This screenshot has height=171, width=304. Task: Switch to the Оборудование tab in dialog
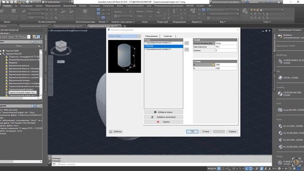pos(152,36)
